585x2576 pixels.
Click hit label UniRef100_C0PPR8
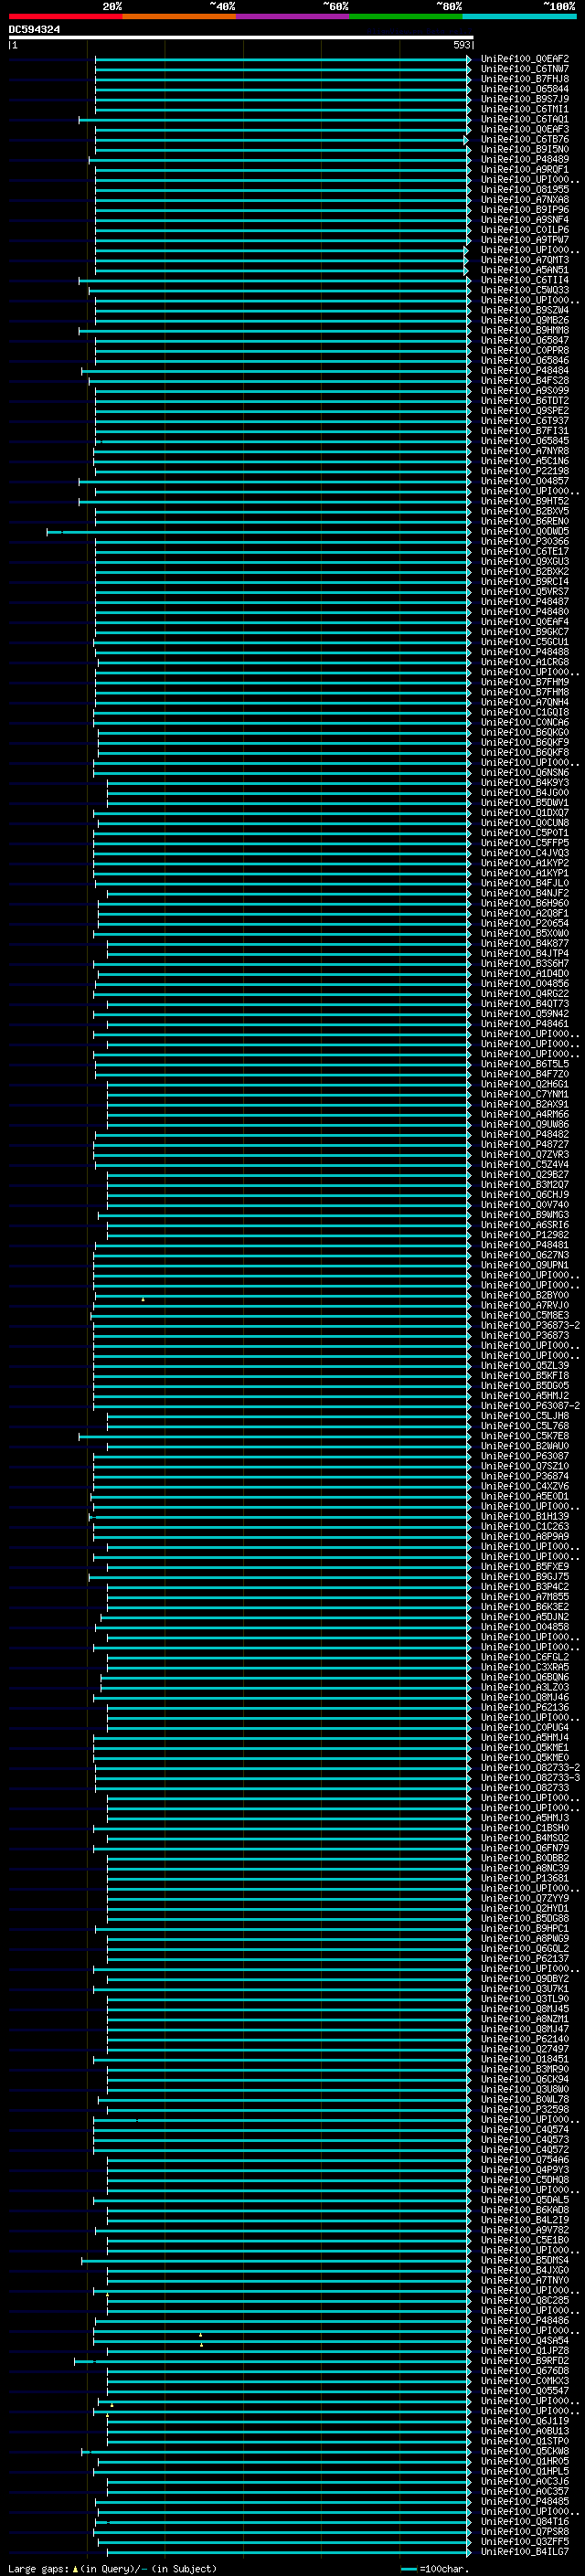click(x=525, y=350)
